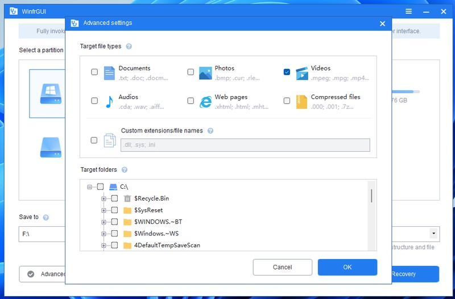The width and height of the screenshot is (455, 299).
Task: Check the $WINDOWS.~BT folder checkbox
Action: click(x=115, y=222)
